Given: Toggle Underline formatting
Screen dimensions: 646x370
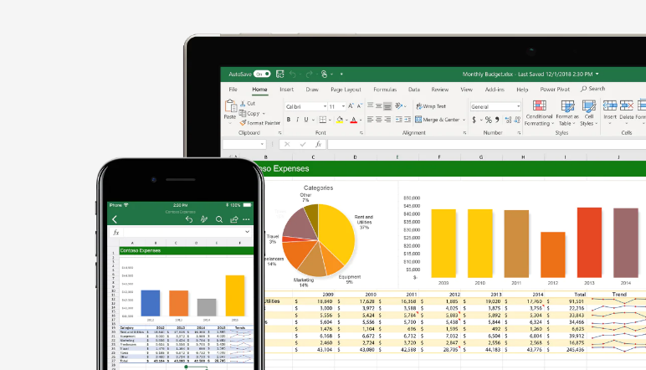Looking at the screenshot, I should coord(306,120).
